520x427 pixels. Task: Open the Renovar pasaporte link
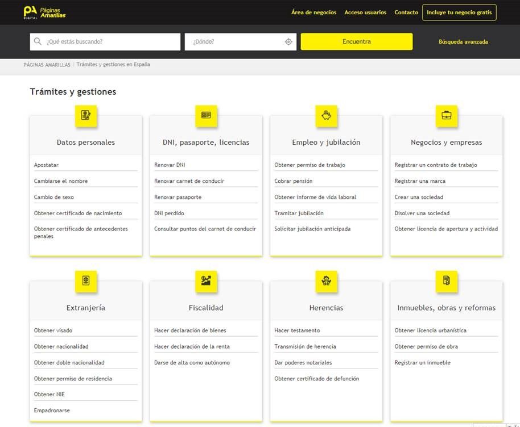[178, 197]
